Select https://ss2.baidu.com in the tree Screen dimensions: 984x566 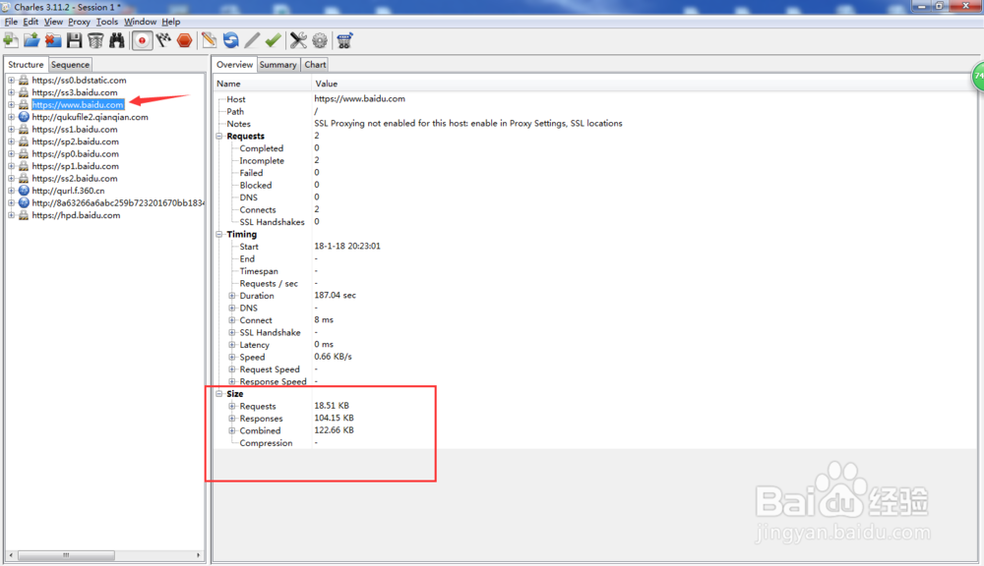75,179
